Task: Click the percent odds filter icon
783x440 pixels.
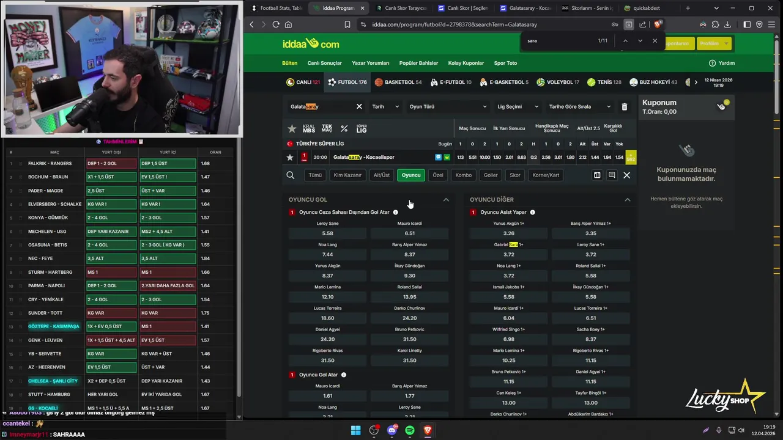Action: 344,128
